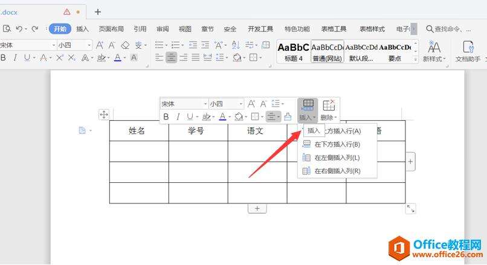
Task: Apply the 要点 style
Action: (x=395, y=51)
